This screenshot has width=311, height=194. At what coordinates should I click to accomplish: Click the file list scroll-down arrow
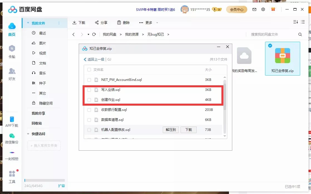[x=225, y=136]
